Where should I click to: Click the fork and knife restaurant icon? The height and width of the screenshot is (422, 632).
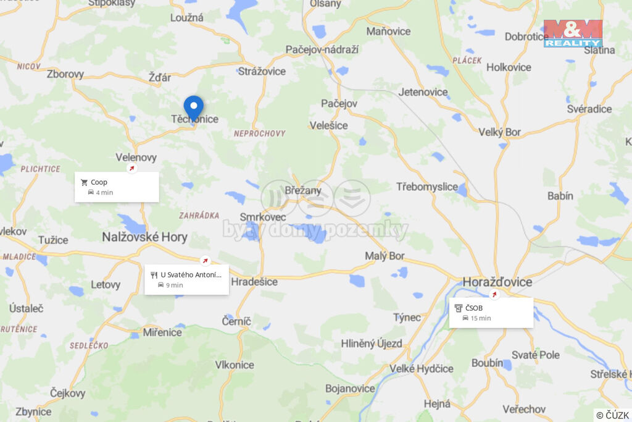(x=154, y=275)
